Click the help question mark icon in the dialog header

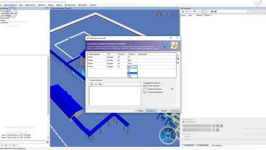[165, 46]
